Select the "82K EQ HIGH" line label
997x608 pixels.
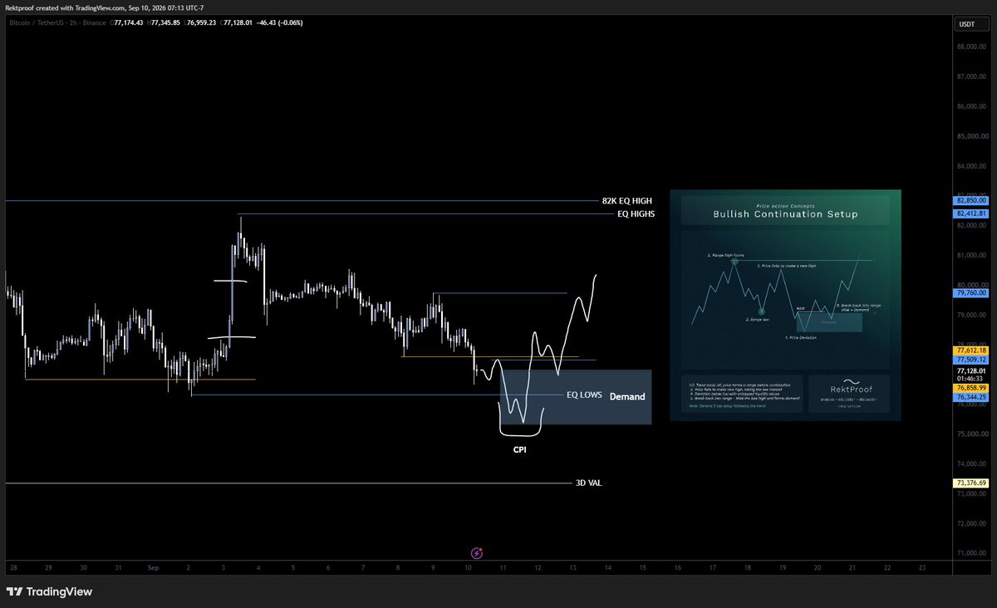tap(627, 201)
